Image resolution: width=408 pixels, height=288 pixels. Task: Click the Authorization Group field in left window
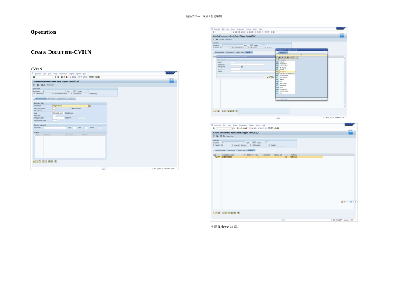(55, 120)
